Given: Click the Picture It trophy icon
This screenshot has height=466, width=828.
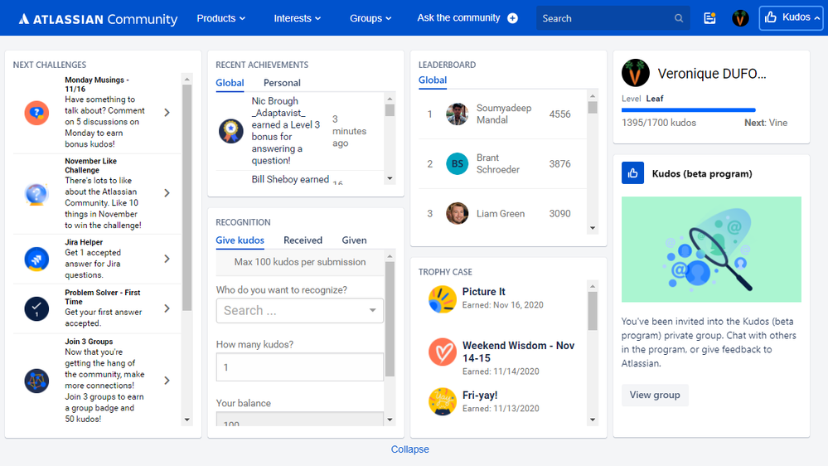Looking at the screenshot, I should [x=442, y=299].
